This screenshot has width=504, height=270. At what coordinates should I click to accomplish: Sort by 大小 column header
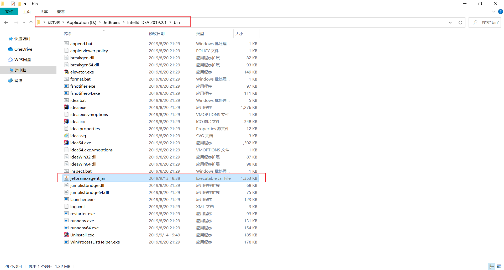[x=239, y=34]
